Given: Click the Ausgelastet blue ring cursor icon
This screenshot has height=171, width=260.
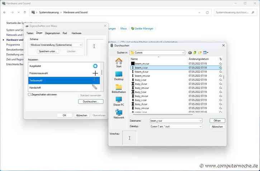Looking at the screenshot, I should pos(95,66).
